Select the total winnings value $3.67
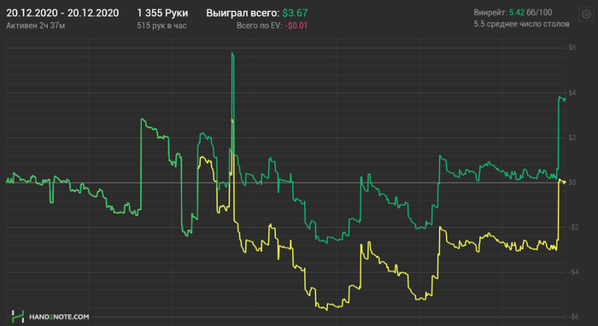The width and height of the screenshot is (598, 326). (295, 13)
